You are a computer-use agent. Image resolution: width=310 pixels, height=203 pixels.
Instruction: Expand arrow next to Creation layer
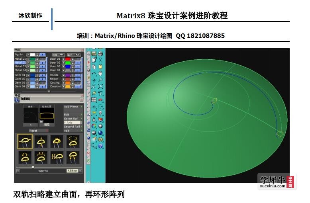[x=63, y=86]
